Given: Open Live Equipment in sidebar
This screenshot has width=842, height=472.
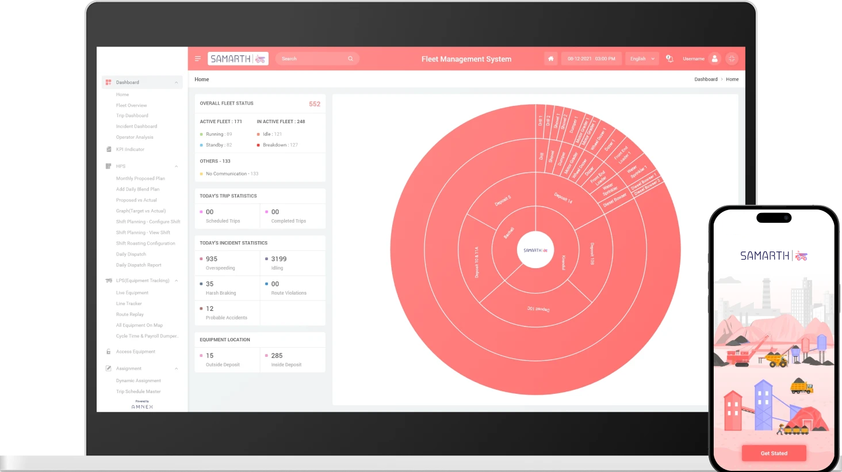Looking at the screenshot, I should (132, 293).
